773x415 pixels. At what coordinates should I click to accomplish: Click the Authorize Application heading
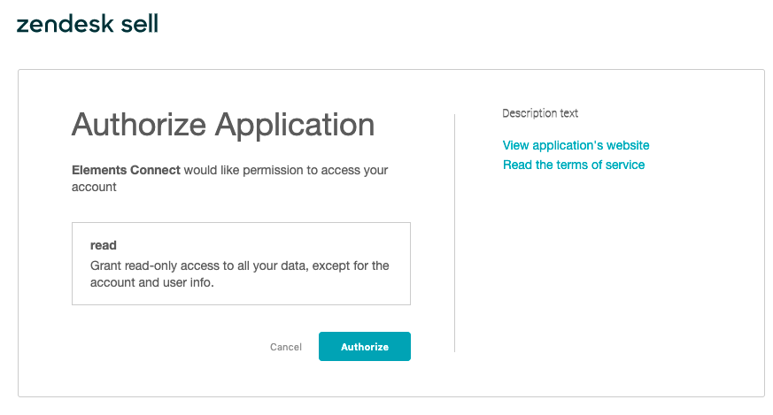pos(222,125)
